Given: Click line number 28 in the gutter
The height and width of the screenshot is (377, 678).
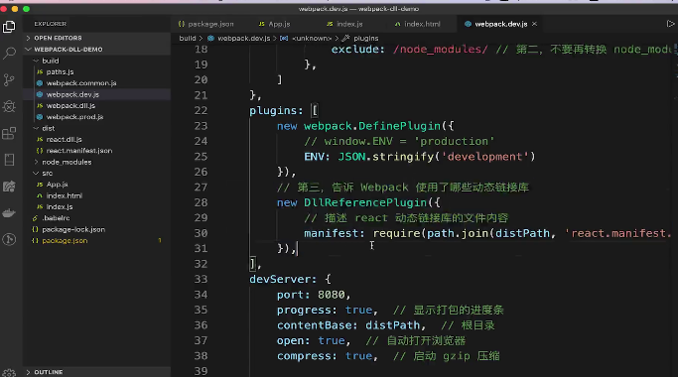Looking at the screenshot, I should tap(201, 202).
